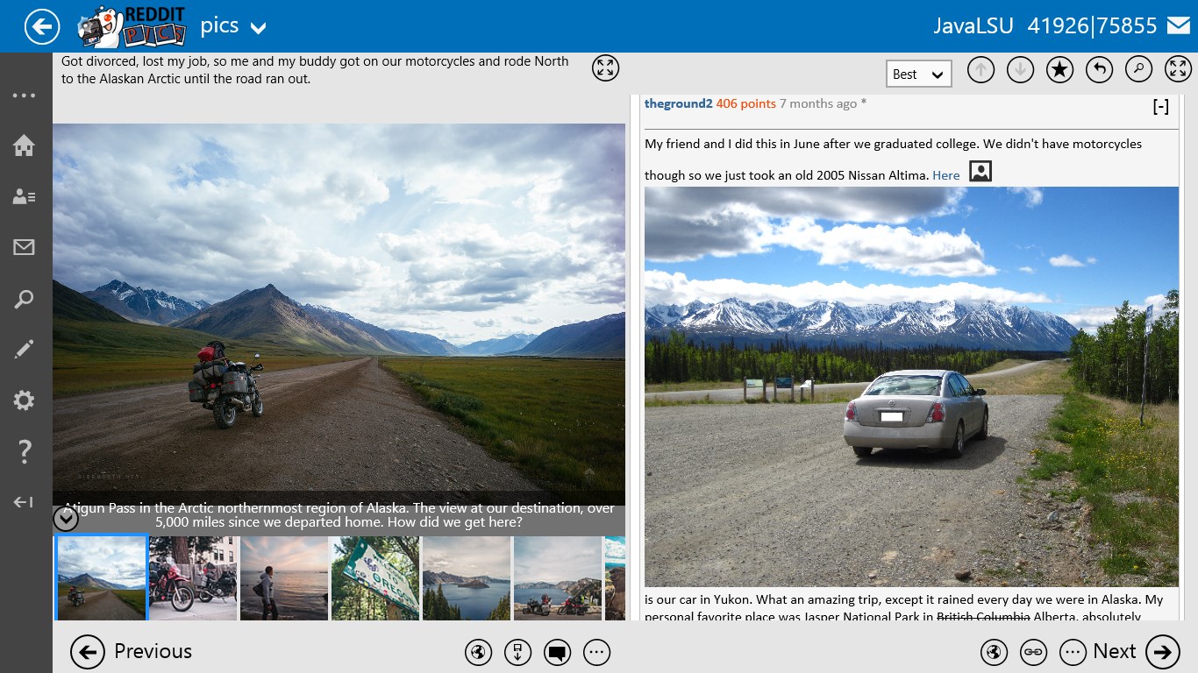Downvote with the down arrow button

(1020, 69)
